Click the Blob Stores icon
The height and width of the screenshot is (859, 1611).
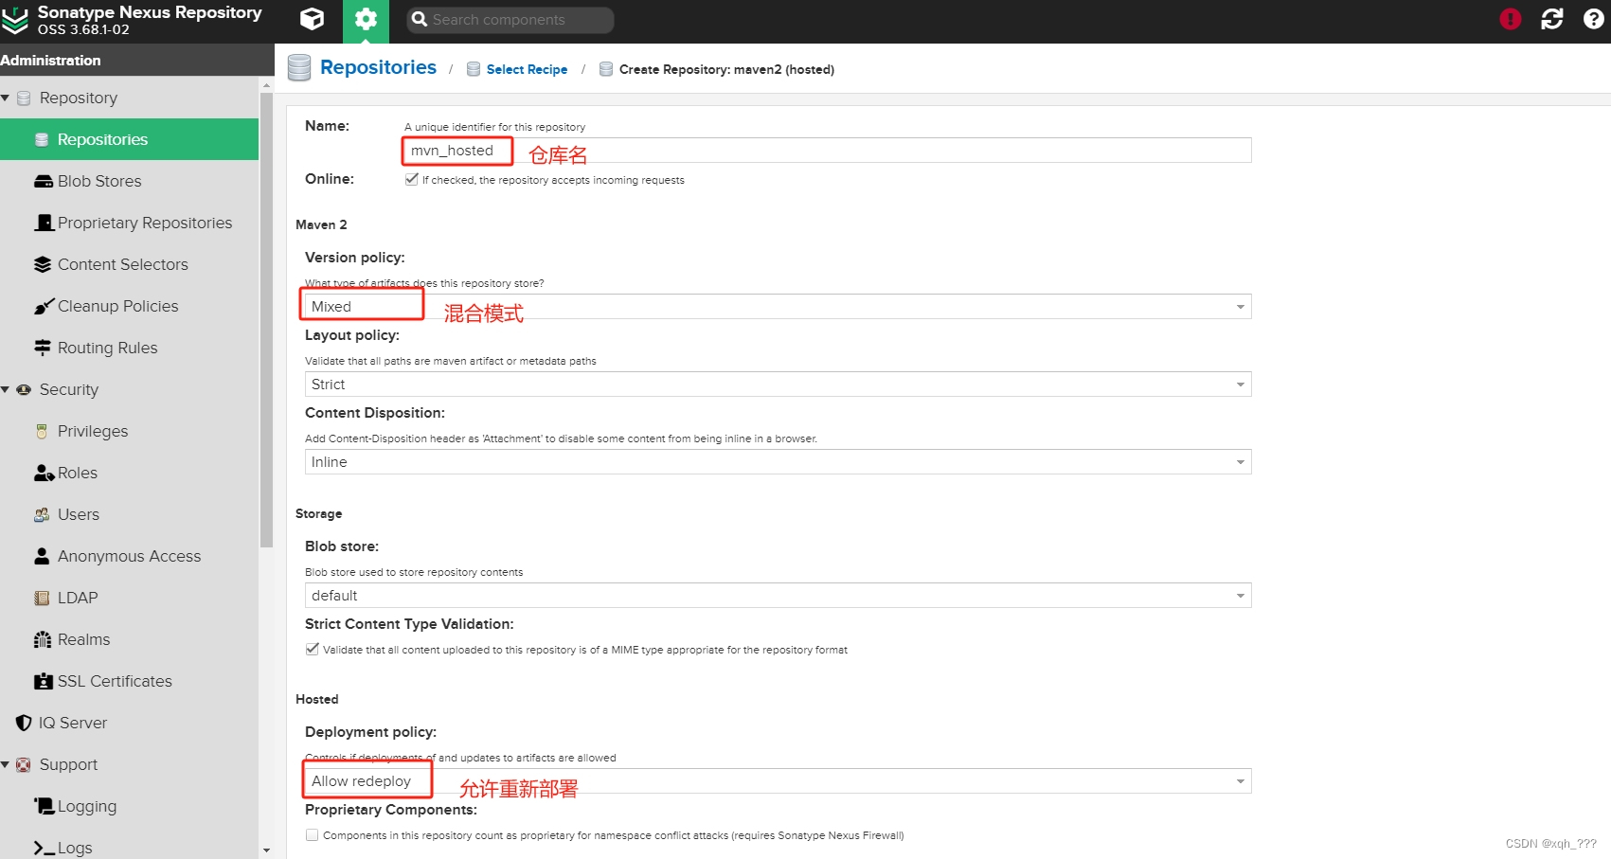44,181
